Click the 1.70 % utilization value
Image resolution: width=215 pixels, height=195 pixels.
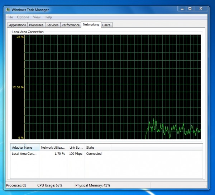tap(59, 154)
